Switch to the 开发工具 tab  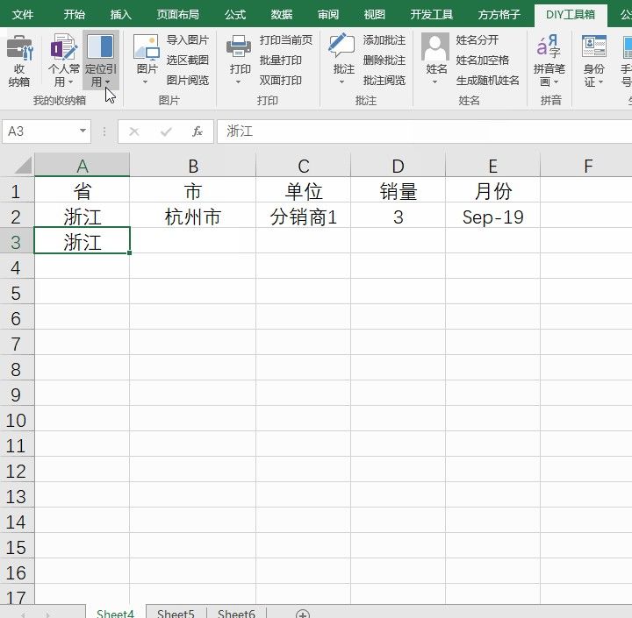pyautogui.click(x=432, y=15)
